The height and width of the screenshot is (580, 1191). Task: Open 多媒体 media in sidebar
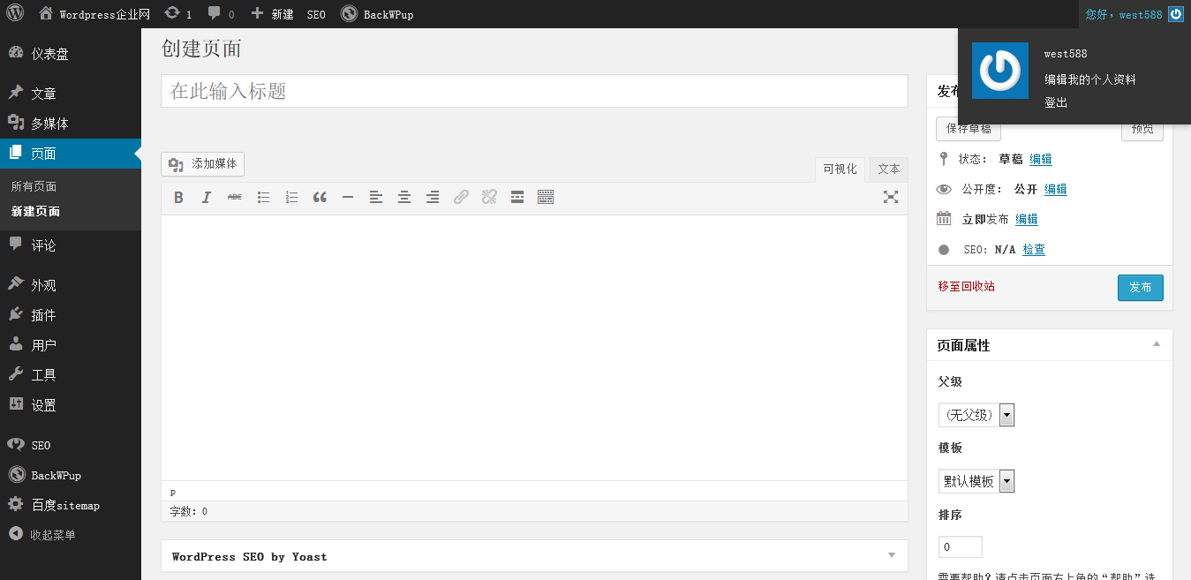tap(71, 124)
